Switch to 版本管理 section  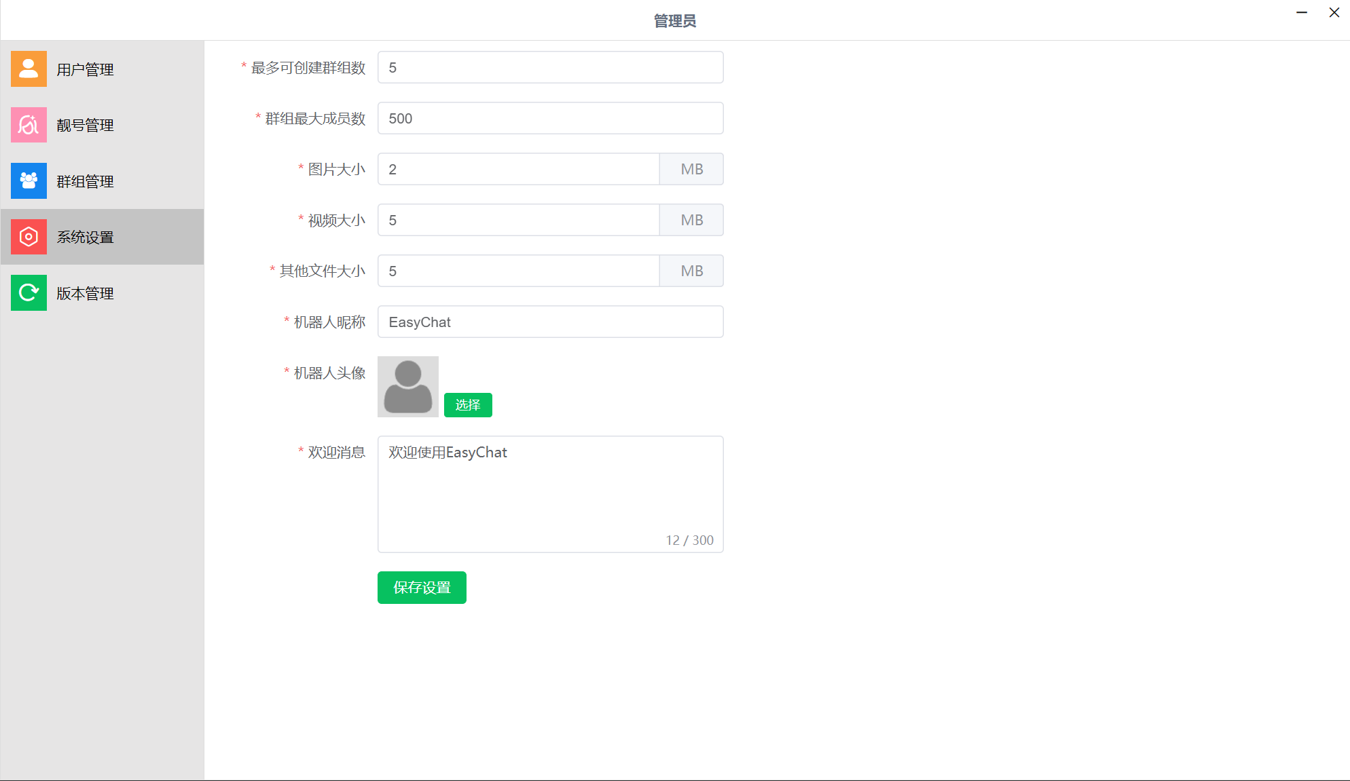click(x=85, y=293)
